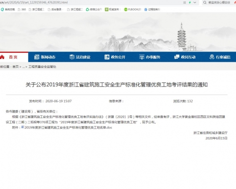236x189 pixels.
Task: Click the reader-mode lines icon
Action: point(185,2)
